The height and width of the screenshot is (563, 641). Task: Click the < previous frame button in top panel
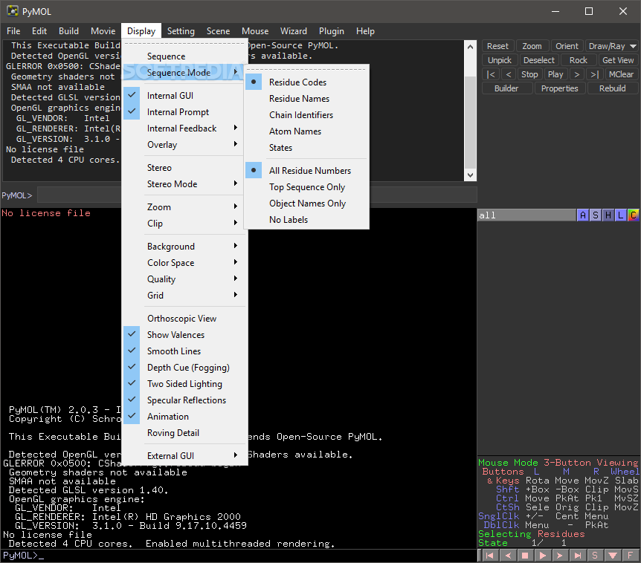[x=509, y=74]
